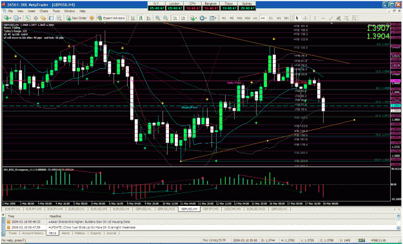
Task: Open the Templates icon
Action: [x=212, y=18]
